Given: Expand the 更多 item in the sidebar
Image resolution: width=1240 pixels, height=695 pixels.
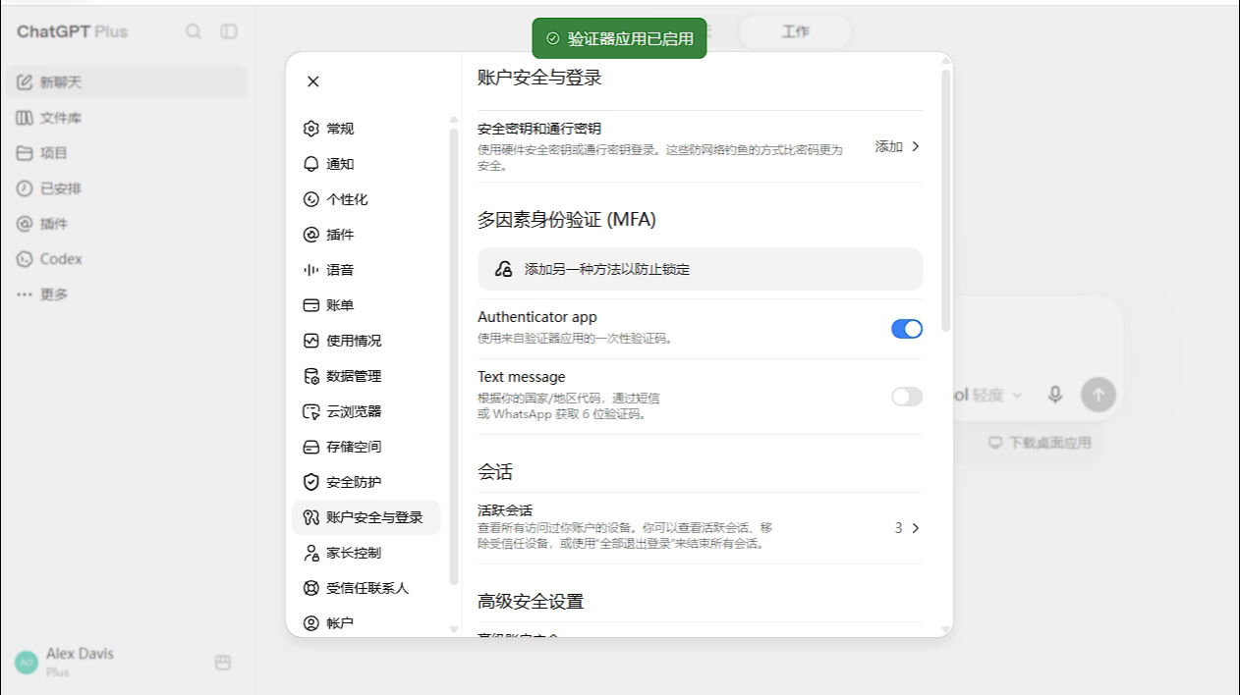Looking at the screenshot, I should (42, 294).
